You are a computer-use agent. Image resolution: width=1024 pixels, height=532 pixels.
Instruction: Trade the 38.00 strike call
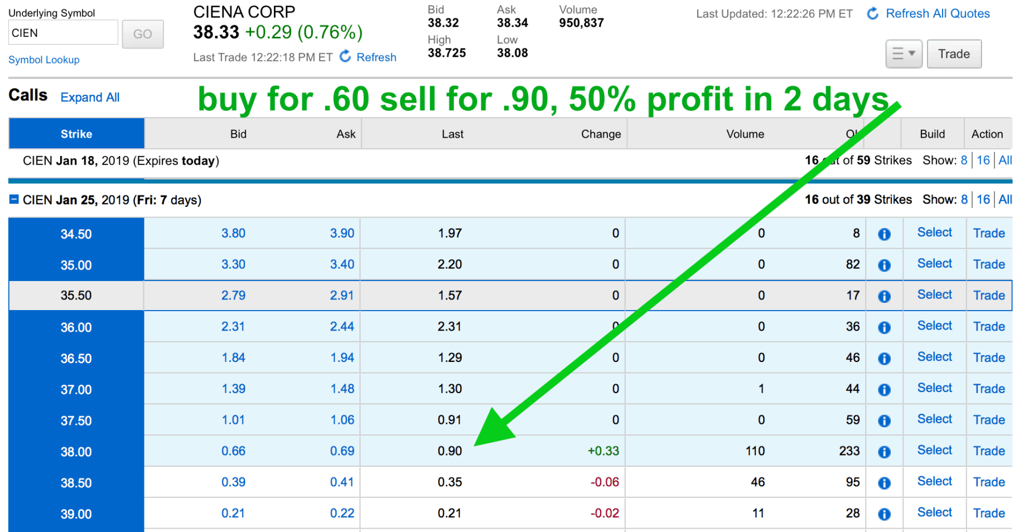[x=989, y=451]
